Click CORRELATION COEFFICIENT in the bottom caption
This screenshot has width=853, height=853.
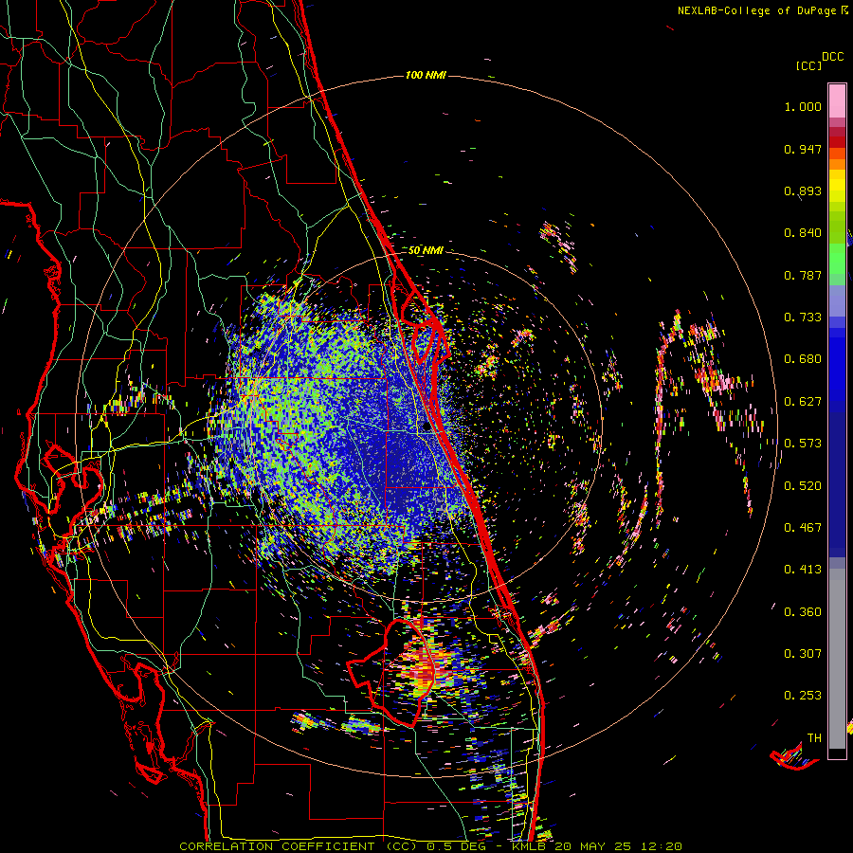click(277, 846)
